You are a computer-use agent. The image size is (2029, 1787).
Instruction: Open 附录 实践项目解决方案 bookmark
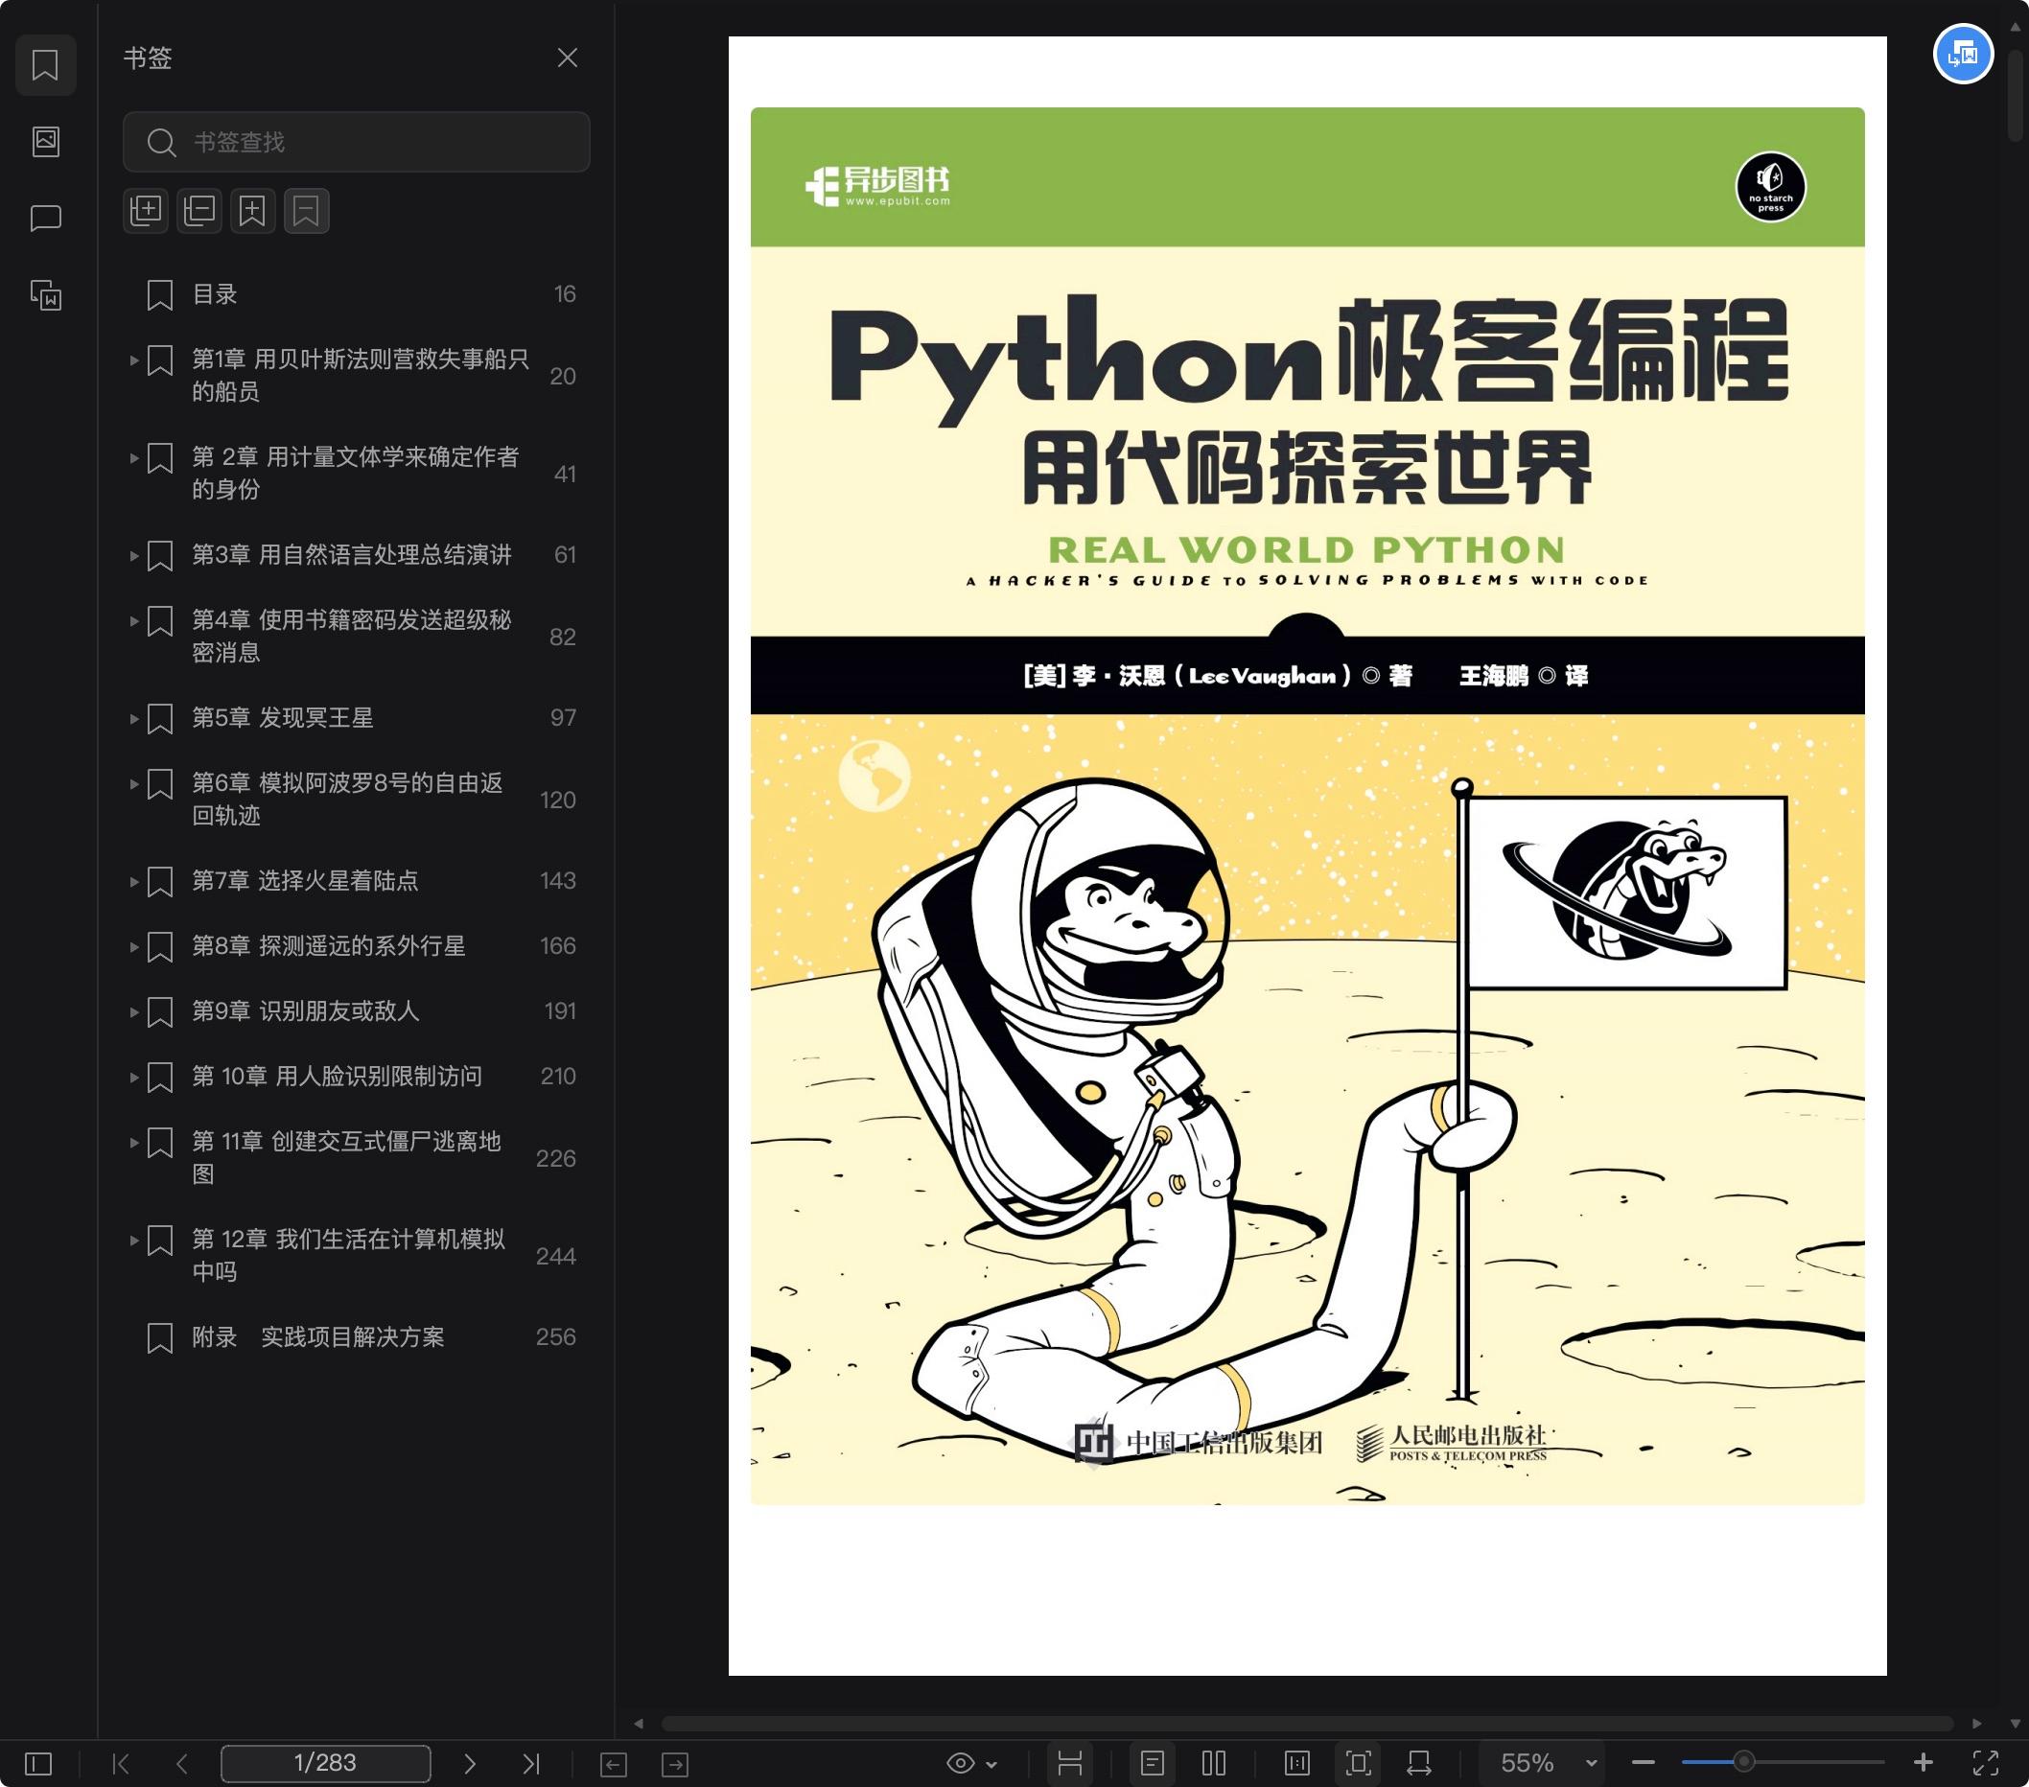317,1337
